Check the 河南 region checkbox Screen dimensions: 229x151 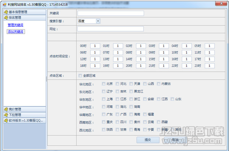tap(103, 107)
